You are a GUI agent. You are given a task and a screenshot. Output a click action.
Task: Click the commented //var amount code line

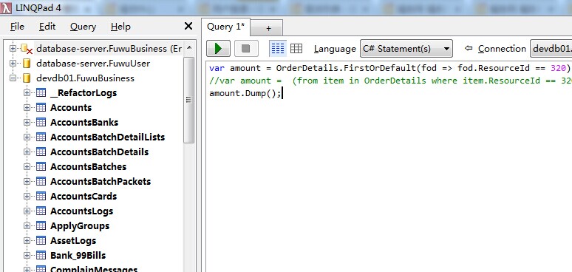tap(390, 81)
